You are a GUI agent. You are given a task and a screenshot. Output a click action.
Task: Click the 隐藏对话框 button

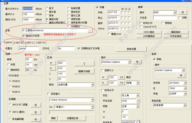[84, 71]
